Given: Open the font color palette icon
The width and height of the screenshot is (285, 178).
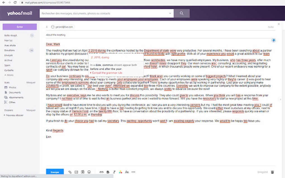Looking at the screenshot, I should (x=121, y=172).
